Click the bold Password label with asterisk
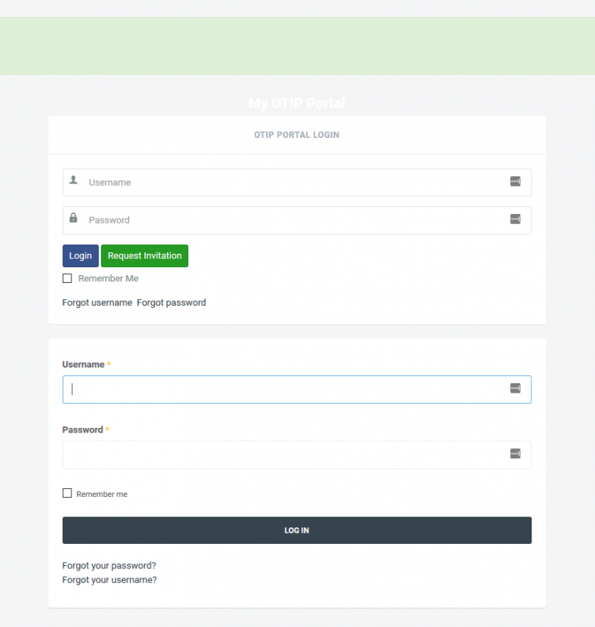595x627 pixels. [85, 429]
